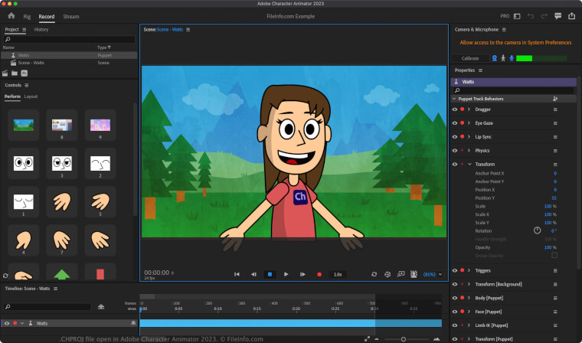
Task: Click the Play button under the scene
Action: click(286, 274)
